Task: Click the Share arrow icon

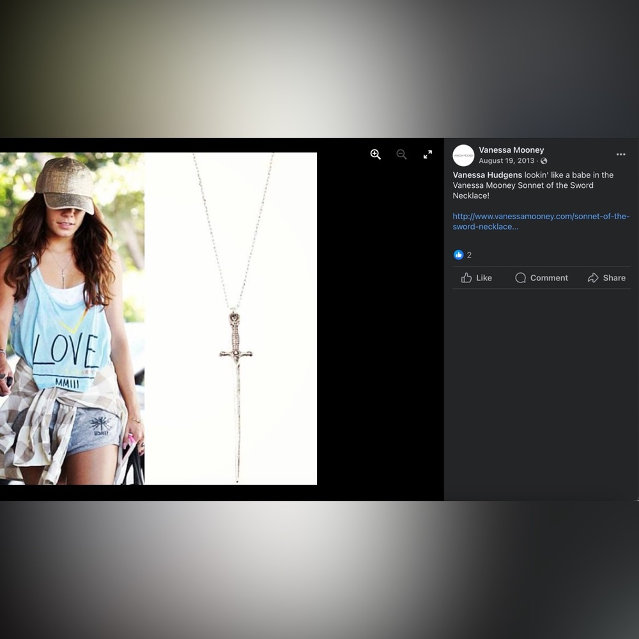Action: (593, 278)
